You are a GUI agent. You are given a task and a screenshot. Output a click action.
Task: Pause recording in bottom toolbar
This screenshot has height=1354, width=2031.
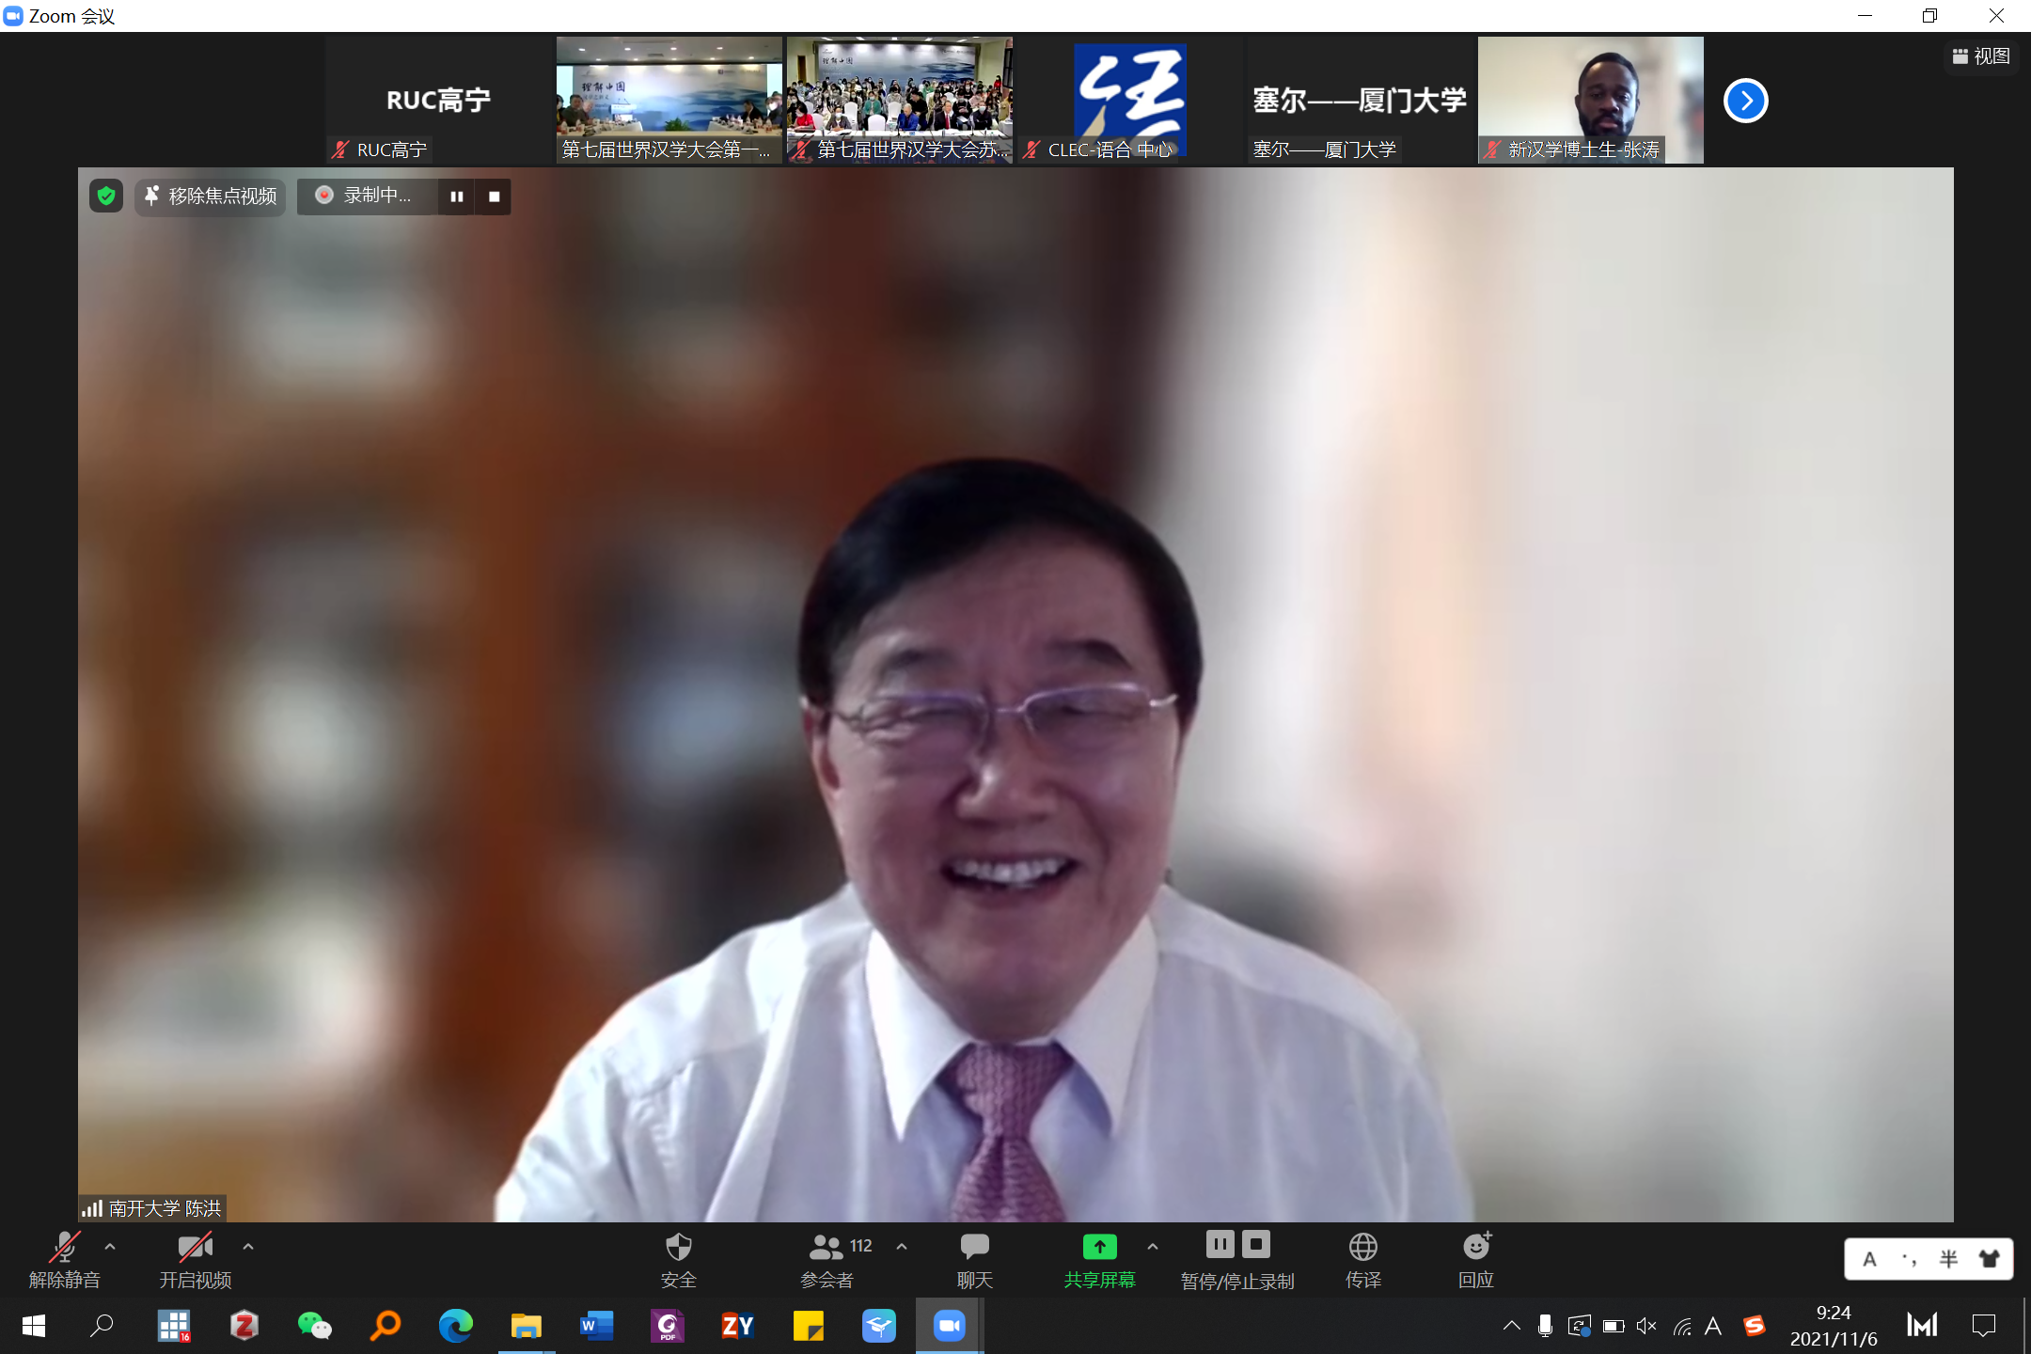pos(1220,1244)
